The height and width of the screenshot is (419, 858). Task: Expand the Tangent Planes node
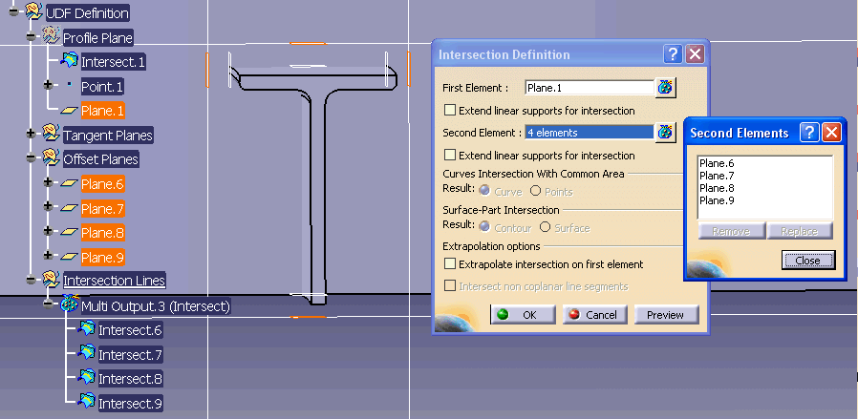[32, 134]
